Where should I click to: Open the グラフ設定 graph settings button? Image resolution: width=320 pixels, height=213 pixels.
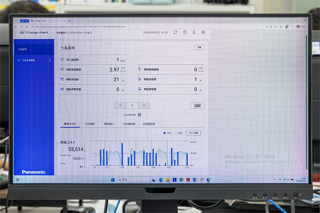coord(193,133)
